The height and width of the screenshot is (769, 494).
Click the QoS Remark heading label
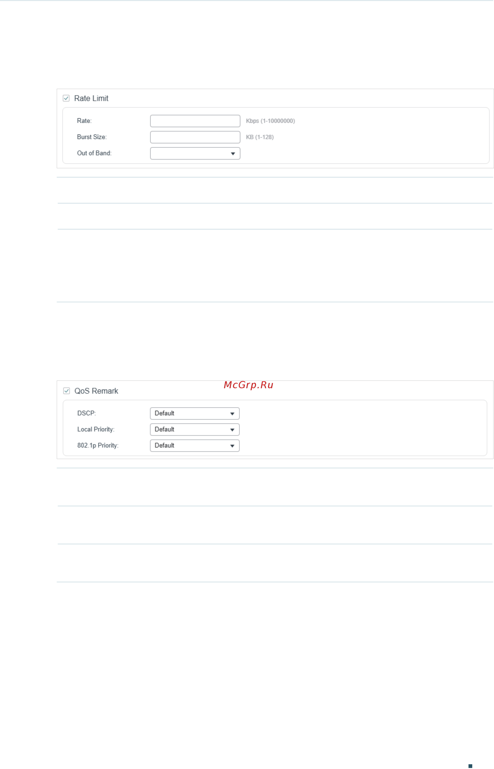[x=96, y=391]
